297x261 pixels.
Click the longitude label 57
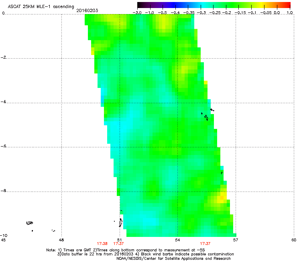click(236, 240)
